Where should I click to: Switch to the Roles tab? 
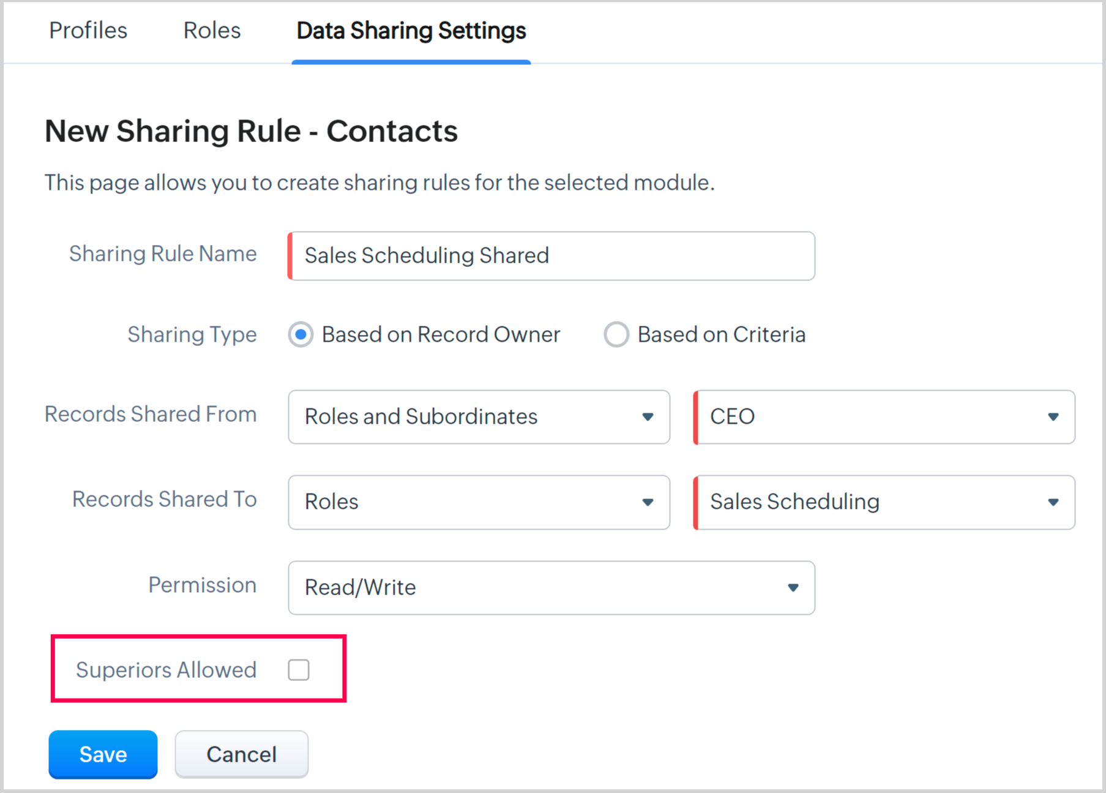click(x=212, y=31)
